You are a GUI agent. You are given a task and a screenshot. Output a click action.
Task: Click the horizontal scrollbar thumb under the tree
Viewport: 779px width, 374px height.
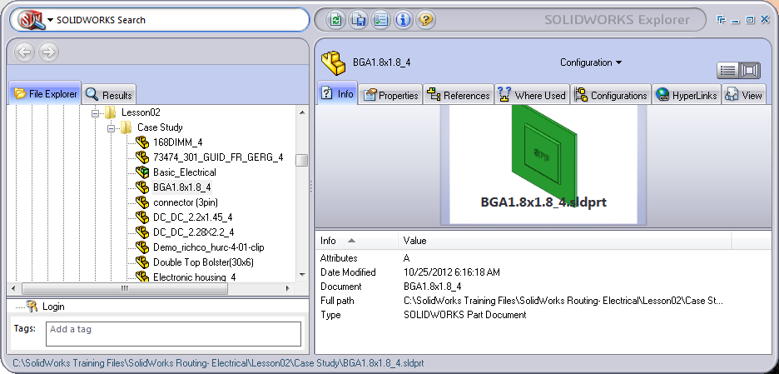click(125, 288)
